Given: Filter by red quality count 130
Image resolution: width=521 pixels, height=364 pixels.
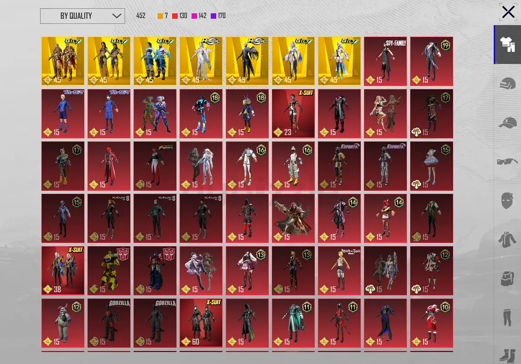Looking at the screenshot, I should click(180, 15).
